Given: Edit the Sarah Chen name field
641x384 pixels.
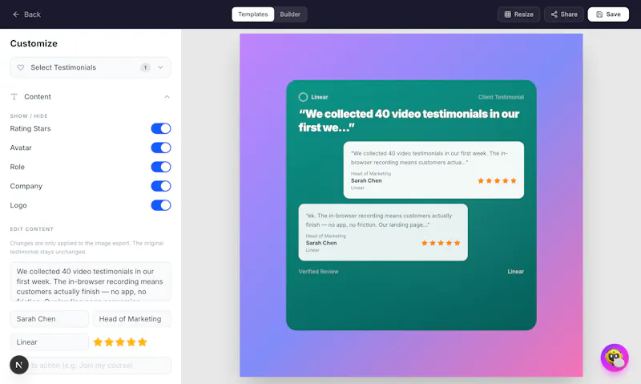Looking at the screenshot, I should (x=49, y=319).
